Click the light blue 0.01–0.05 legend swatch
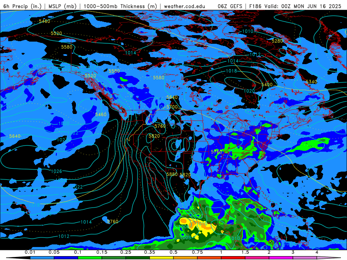 (x=42, y=258)
